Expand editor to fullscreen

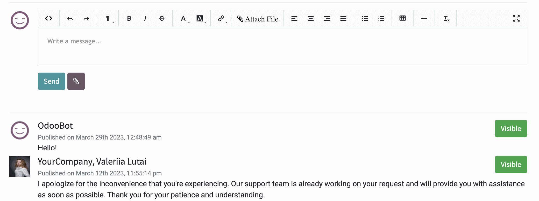(x=516, y=18)
